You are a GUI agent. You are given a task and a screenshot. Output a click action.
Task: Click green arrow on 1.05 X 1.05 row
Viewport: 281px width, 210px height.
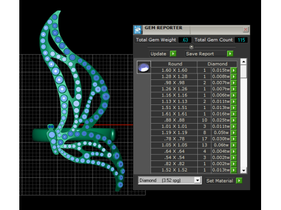pyautogui.click(x=234, y=145)
